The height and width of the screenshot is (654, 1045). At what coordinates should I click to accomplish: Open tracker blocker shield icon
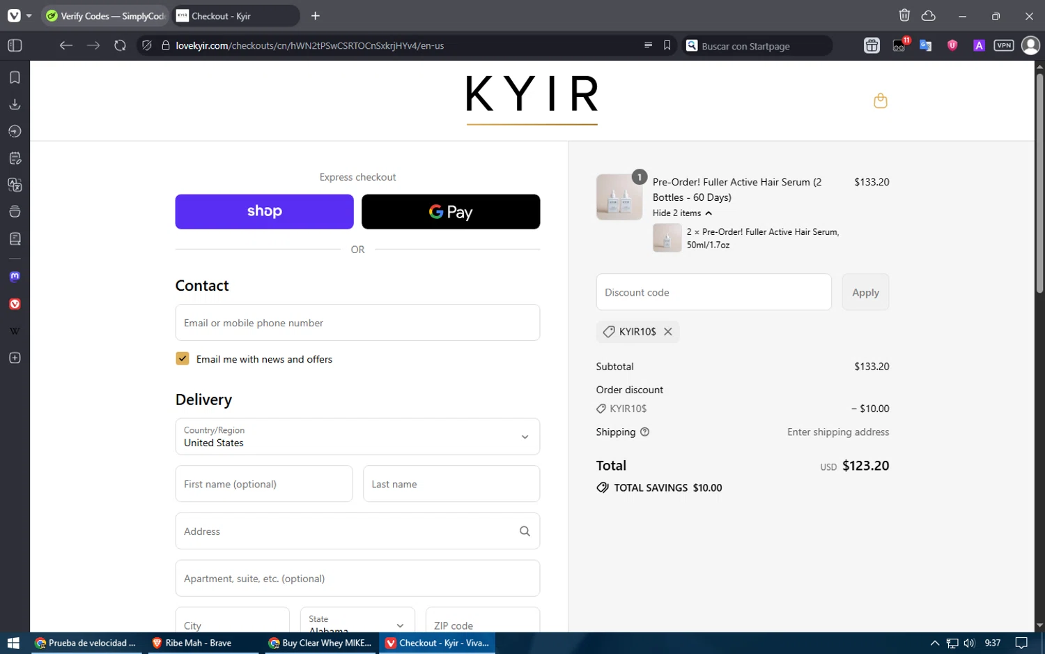click(146, 45)
